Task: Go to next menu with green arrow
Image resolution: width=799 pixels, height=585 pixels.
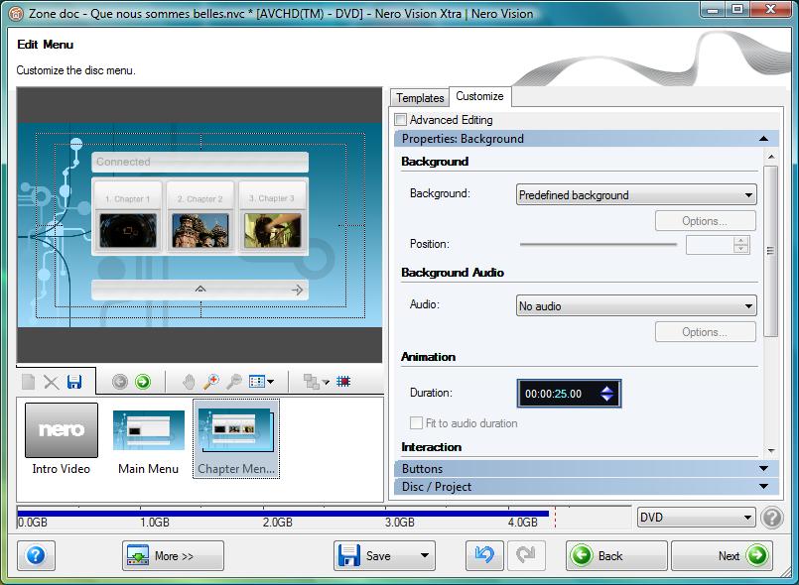Action: 143,382
